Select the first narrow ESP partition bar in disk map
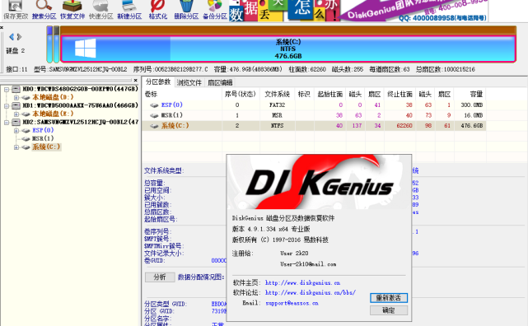This screenshot has width=528, height=326. click(49, 44)
